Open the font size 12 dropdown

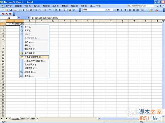114,10
